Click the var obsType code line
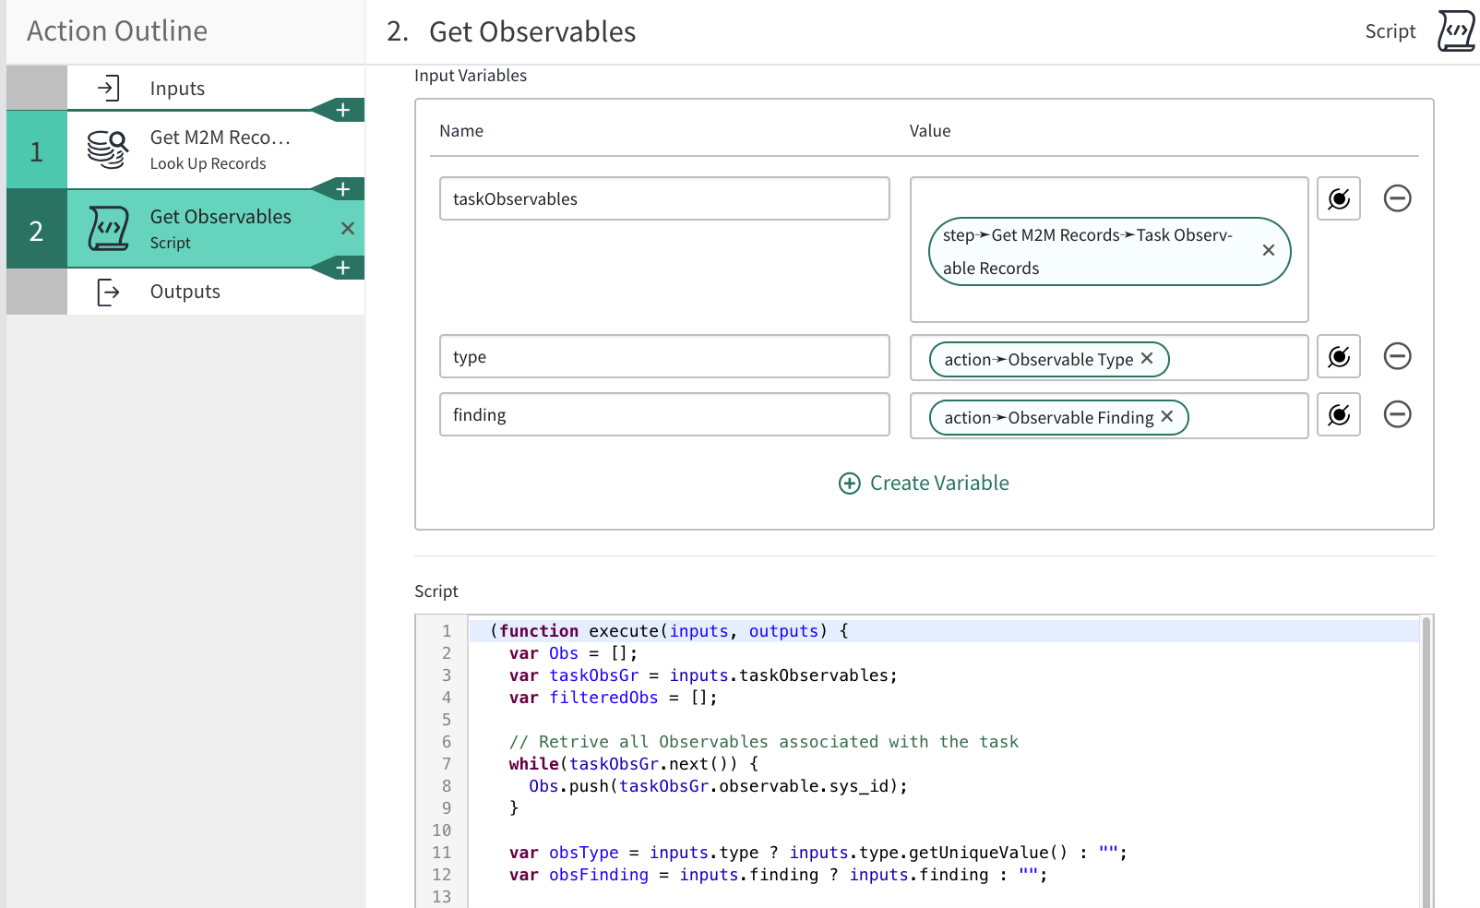1480x908 pixels. pos(818,853)
